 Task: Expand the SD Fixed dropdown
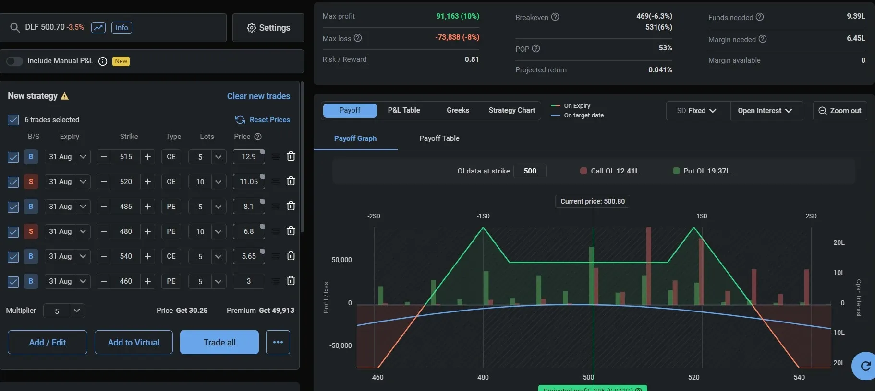point(698,111)
